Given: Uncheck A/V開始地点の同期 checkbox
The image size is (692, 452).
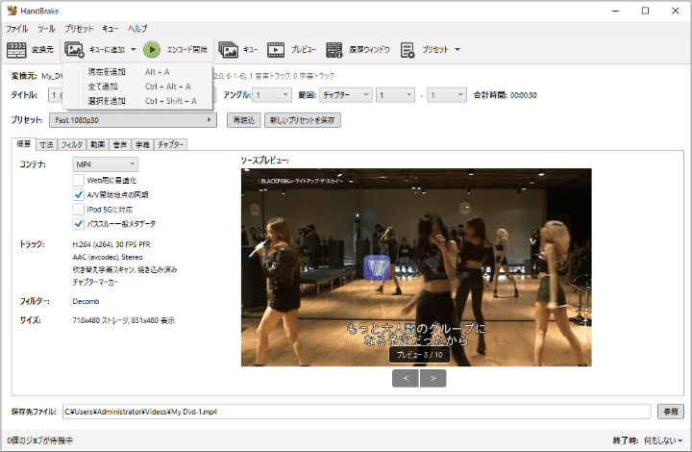Looking at the screenshot, I should [x=79, y=194].
